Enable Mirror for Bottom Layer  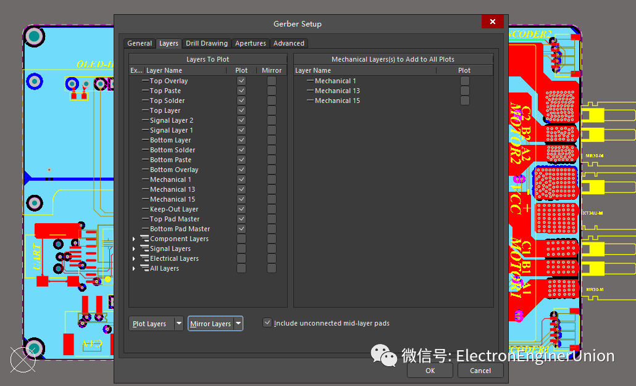tap(272, 140)
